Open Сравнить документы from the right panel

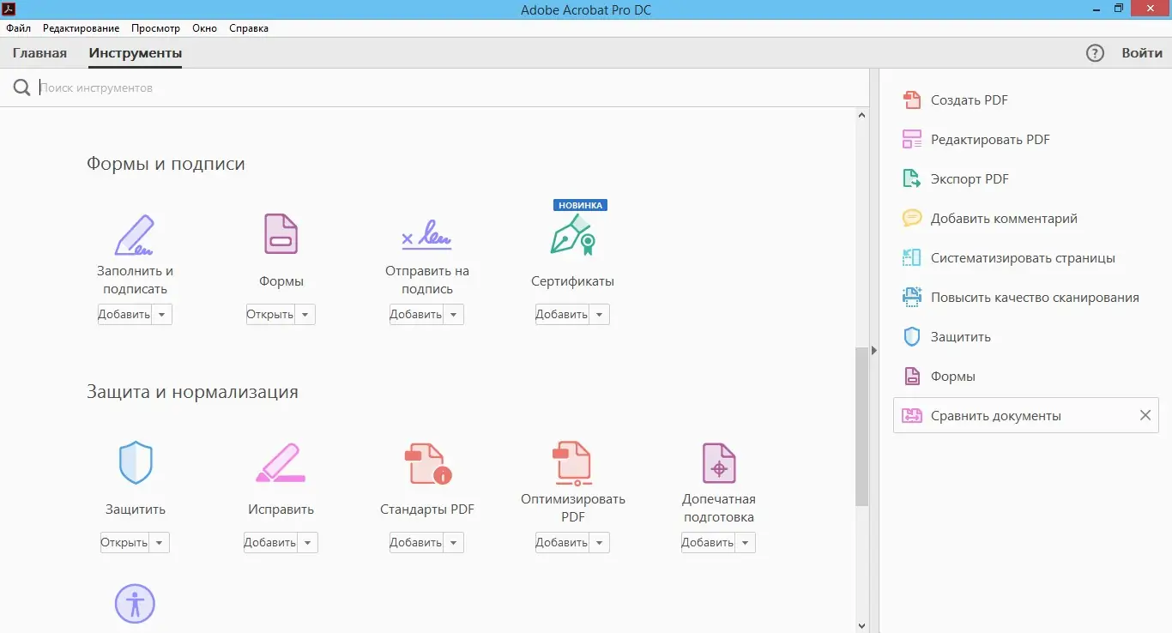[995, 415]
